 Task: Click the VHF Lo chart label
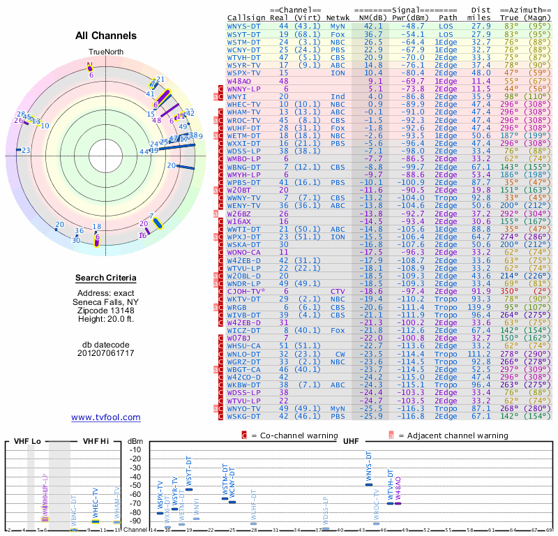point(27,441)
